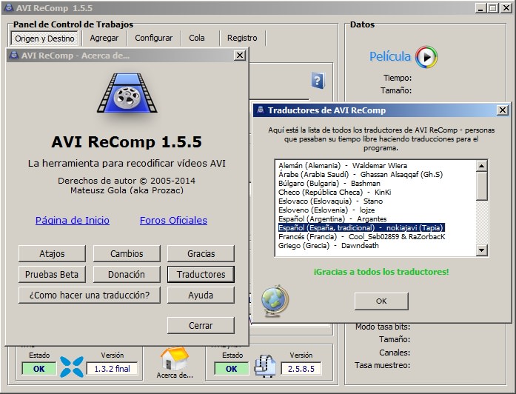Click the Donación button
Image resolution: width=516 pixels, height=394 pixels.
[x=127, y=275]
